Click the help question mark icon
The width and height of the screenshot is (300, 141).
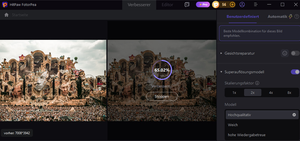[x=297, y=17]
